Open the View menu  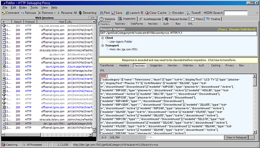tap(44, 8)
